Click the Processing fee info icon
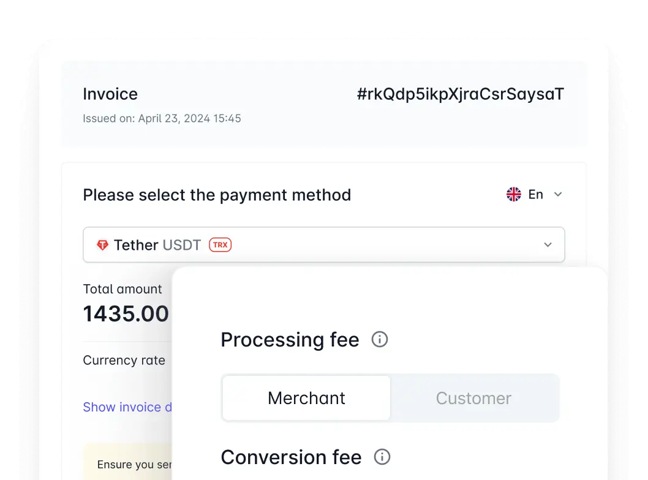The height and width of the screenshot is (480, 648). [x=379, y=340]
